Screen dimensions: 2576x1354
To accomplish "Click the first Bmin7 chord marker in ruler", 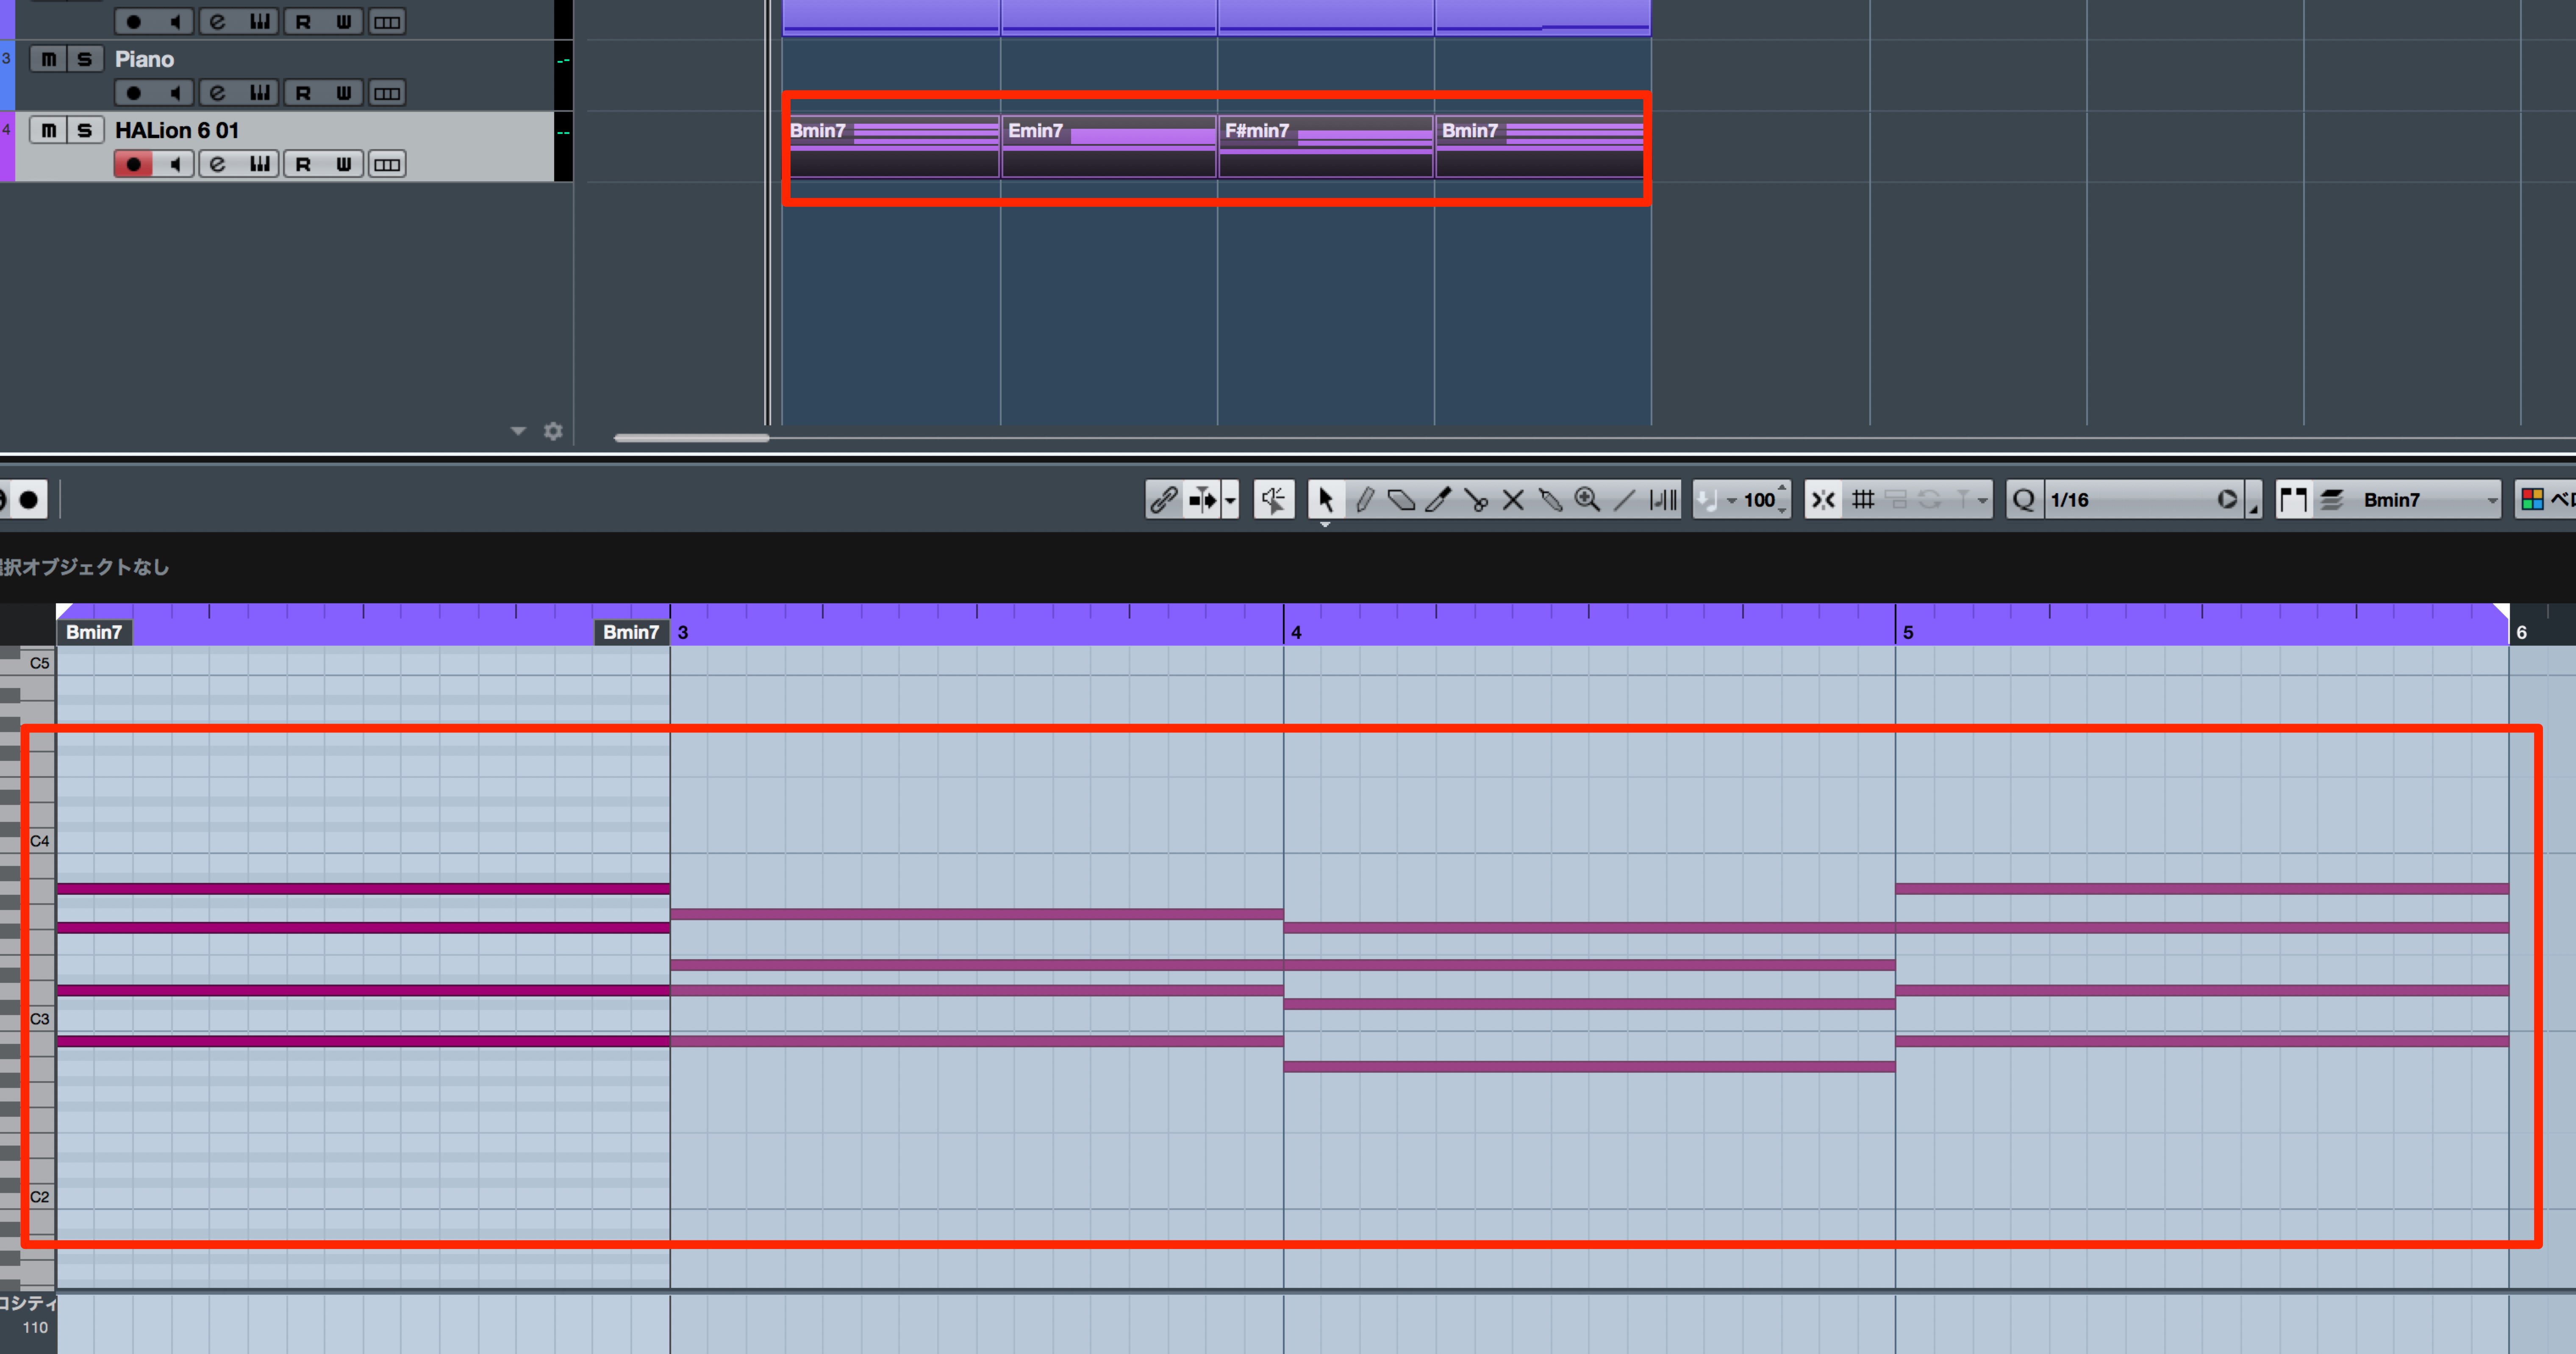I will point(94,632).
